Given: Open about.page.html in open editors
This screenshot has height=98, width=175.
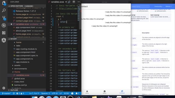Looking at the screenshot, I should coord(23,31).
